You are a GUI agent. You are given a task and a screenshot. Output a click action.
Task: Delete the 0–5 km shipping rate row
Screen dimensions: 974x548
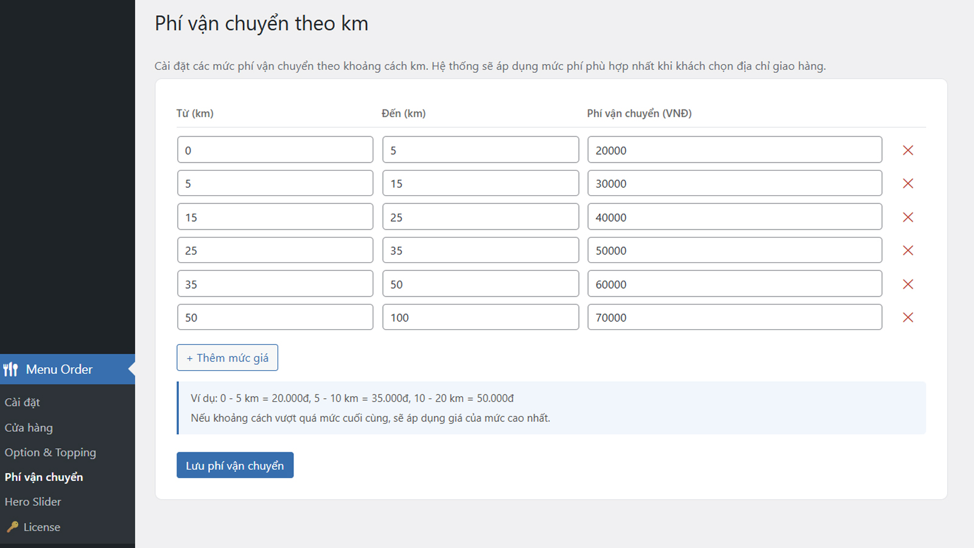point(908,150)
